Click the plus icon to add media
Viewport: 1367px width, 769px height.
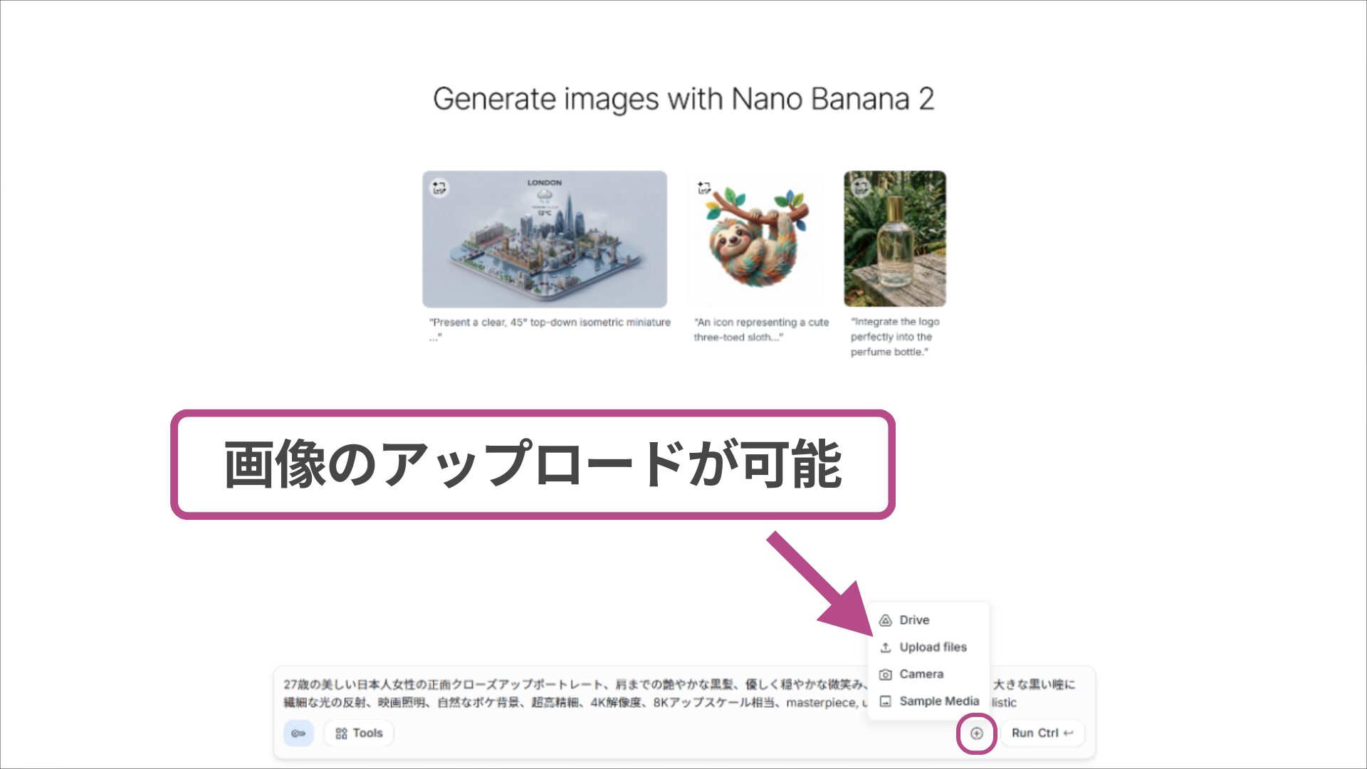tap(977, 733)
